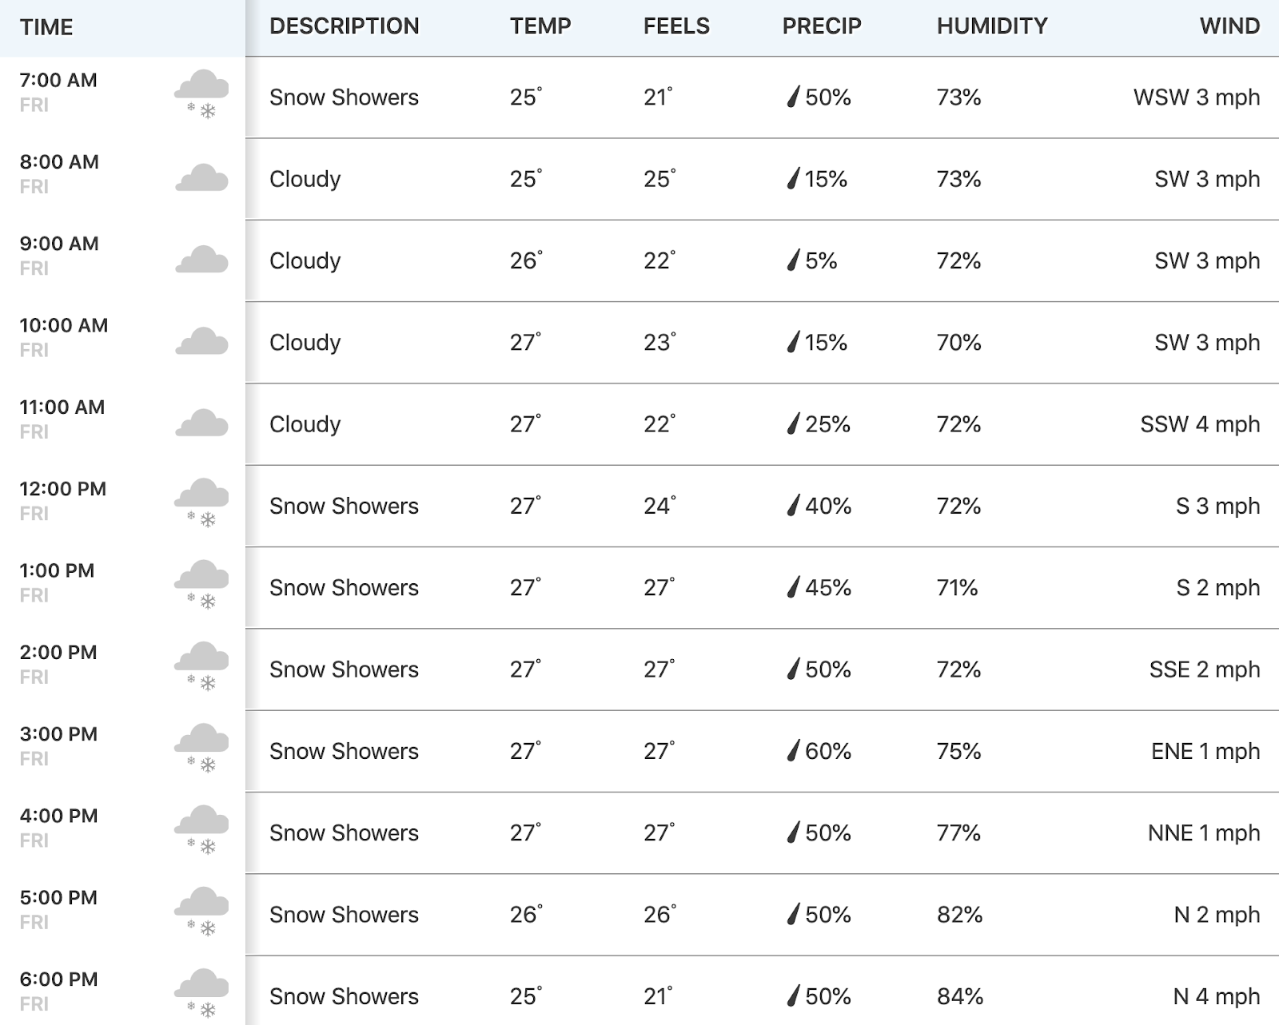Select the HUMIDITY column header

(x=992, y=26)
